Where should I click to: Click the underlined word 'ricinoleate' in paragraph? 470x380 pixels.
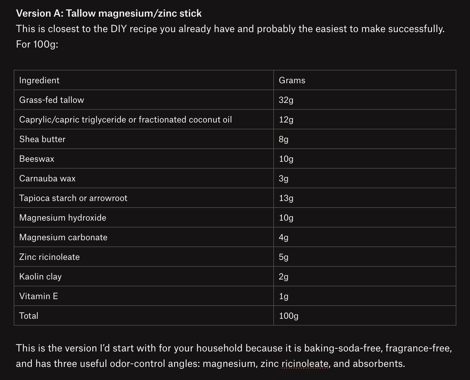pyautogui.click(x=305, y=364)
